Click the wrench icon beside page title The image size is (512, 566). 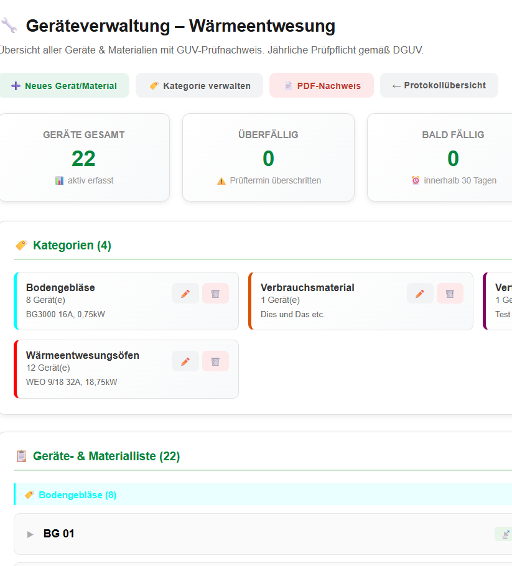[9, 26]
